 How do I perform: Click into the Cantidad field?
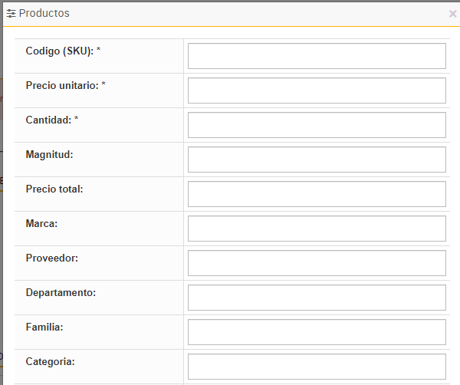pyautogui.click(x=317, y=125)
